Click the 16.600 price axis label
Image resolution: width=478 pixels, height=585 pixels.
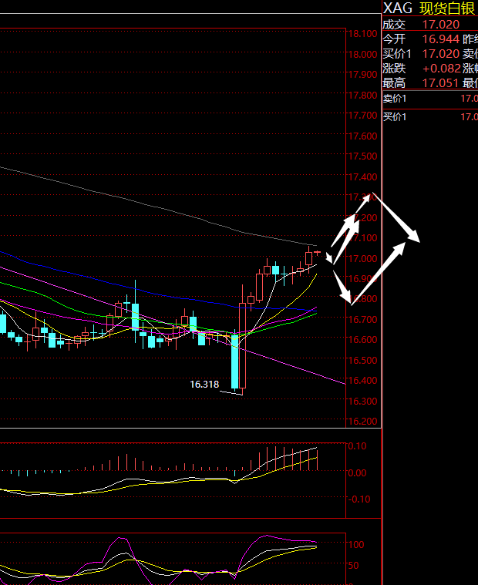(x=362, y=339)
